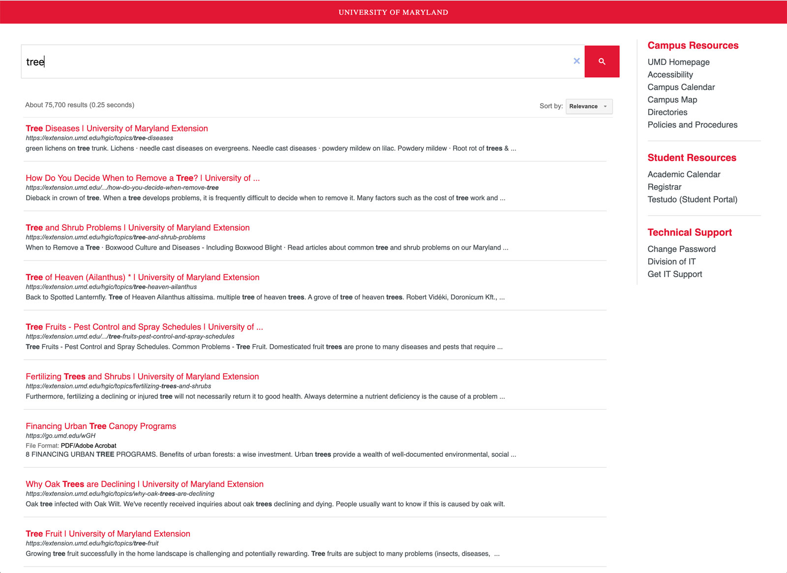Viewport: 787px width, 573px height.
Task: Open the University of Maryland header link
Action: 393,12
